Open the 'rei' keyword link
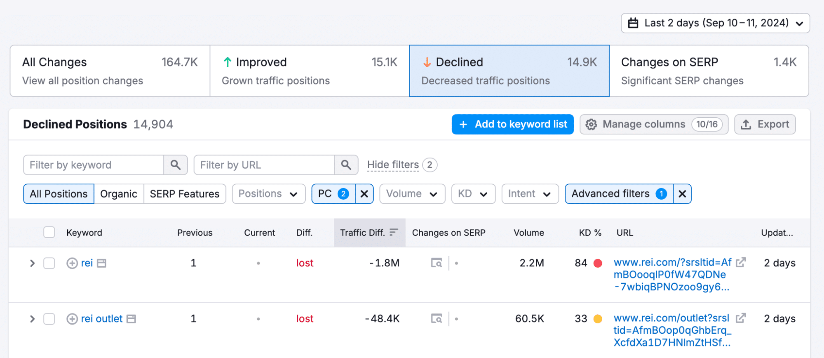824x358 pixels. (x=87, y=263)
